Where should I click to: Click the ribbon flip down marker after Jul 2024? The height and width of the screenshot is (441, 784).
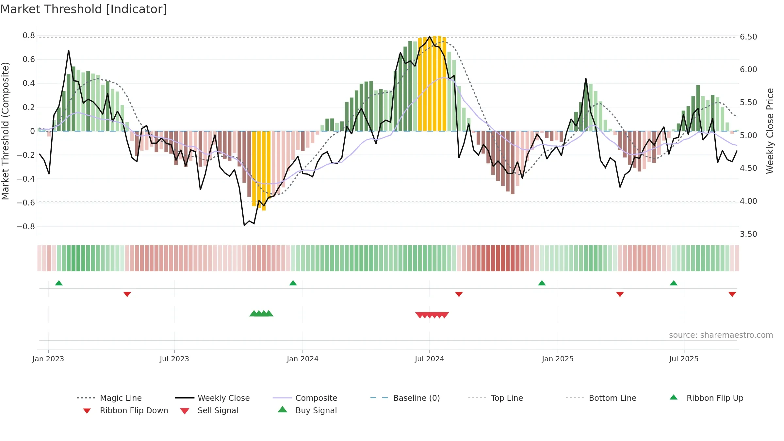point(459,294)
